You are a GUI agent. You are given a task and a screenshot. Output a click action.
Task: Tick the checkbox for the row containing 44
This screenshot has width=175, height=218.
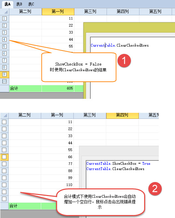4,143
